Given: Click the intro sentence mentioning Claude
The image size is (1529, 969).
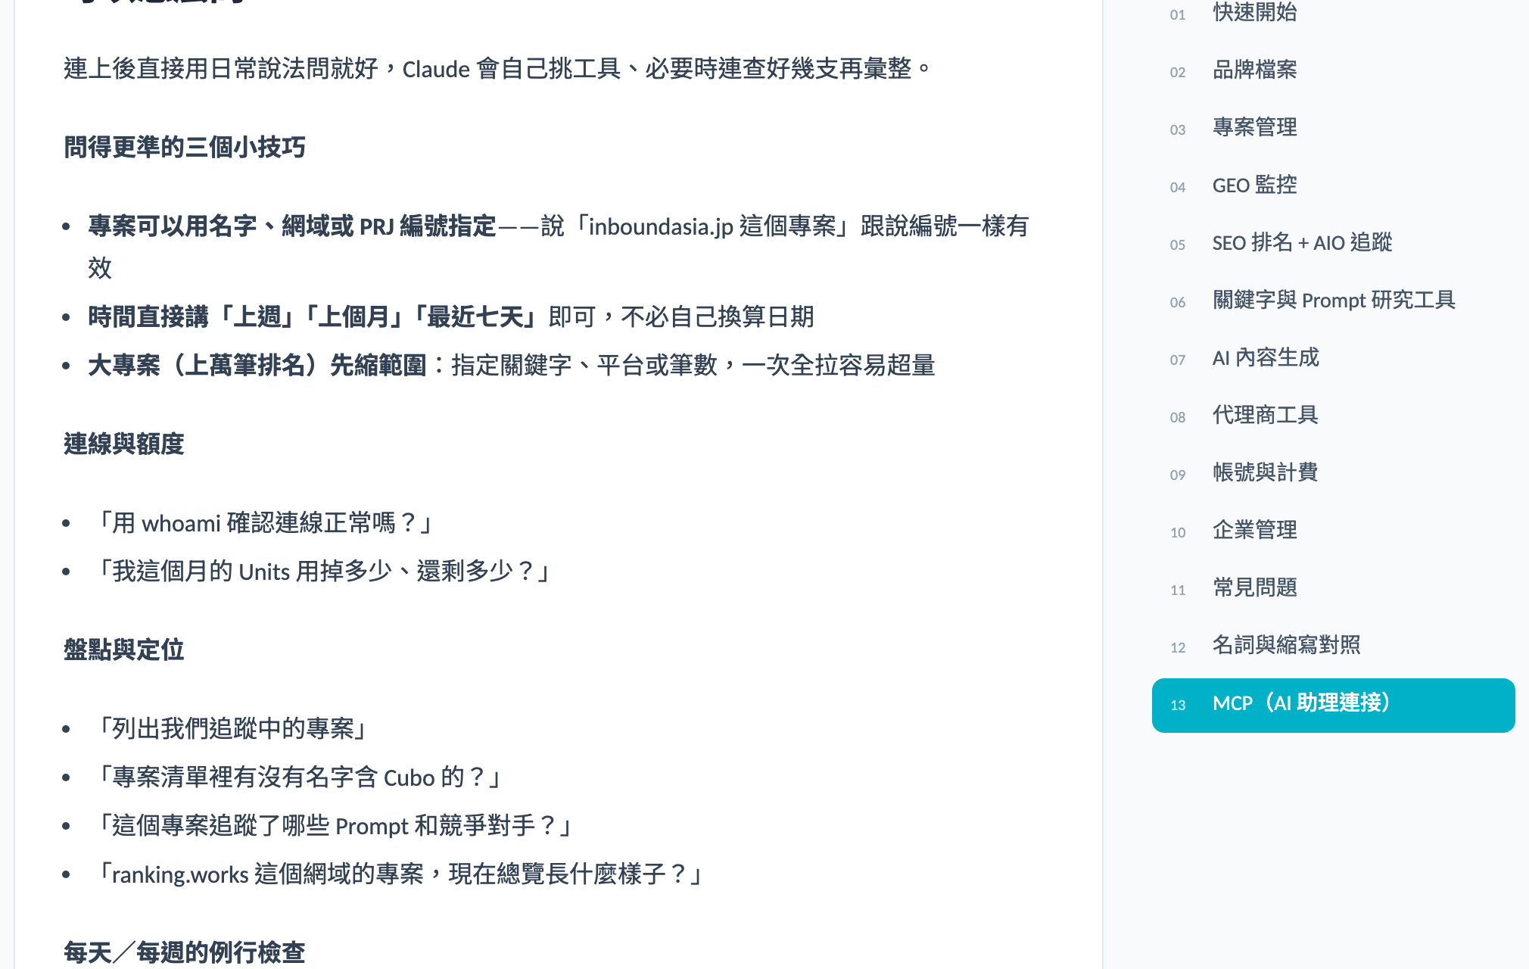Looking at the screenshot, I should pos(499,69).
